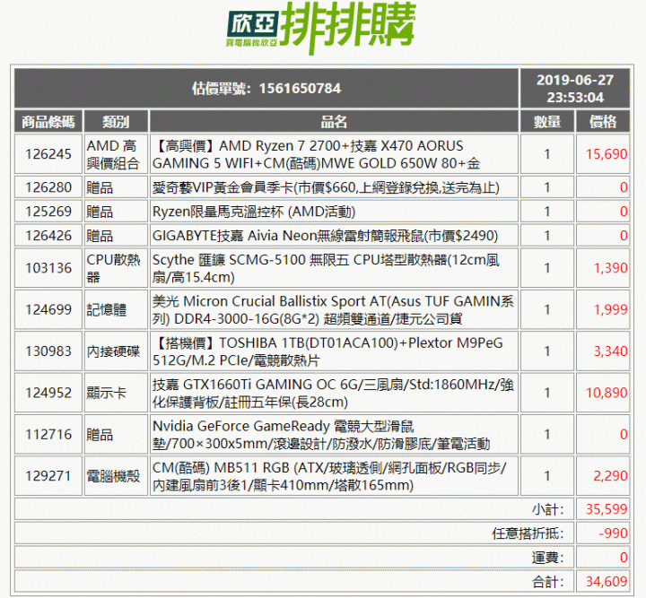The image size is (646, 598).
Task: Click the Micron Crucial Ballistix item name
Action: click(333, 309)
